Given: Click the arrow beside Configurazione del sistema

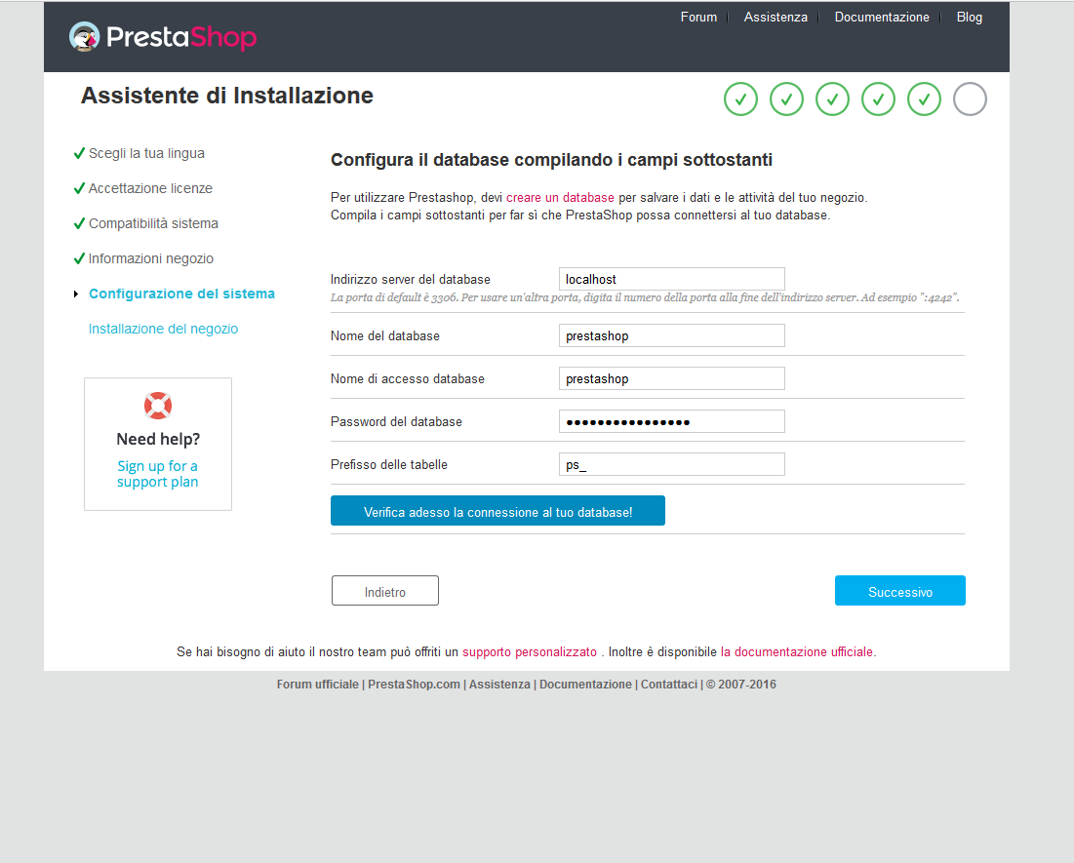Looking at the screenshot, I should (x=76, y=294).
